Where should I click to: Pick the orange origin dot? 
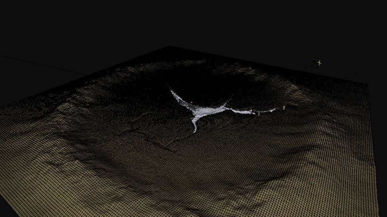(x=192, y=102)
